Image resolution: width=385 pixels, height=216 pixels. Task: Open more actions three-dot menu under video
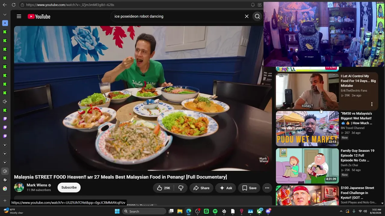(x=267, y=188)
